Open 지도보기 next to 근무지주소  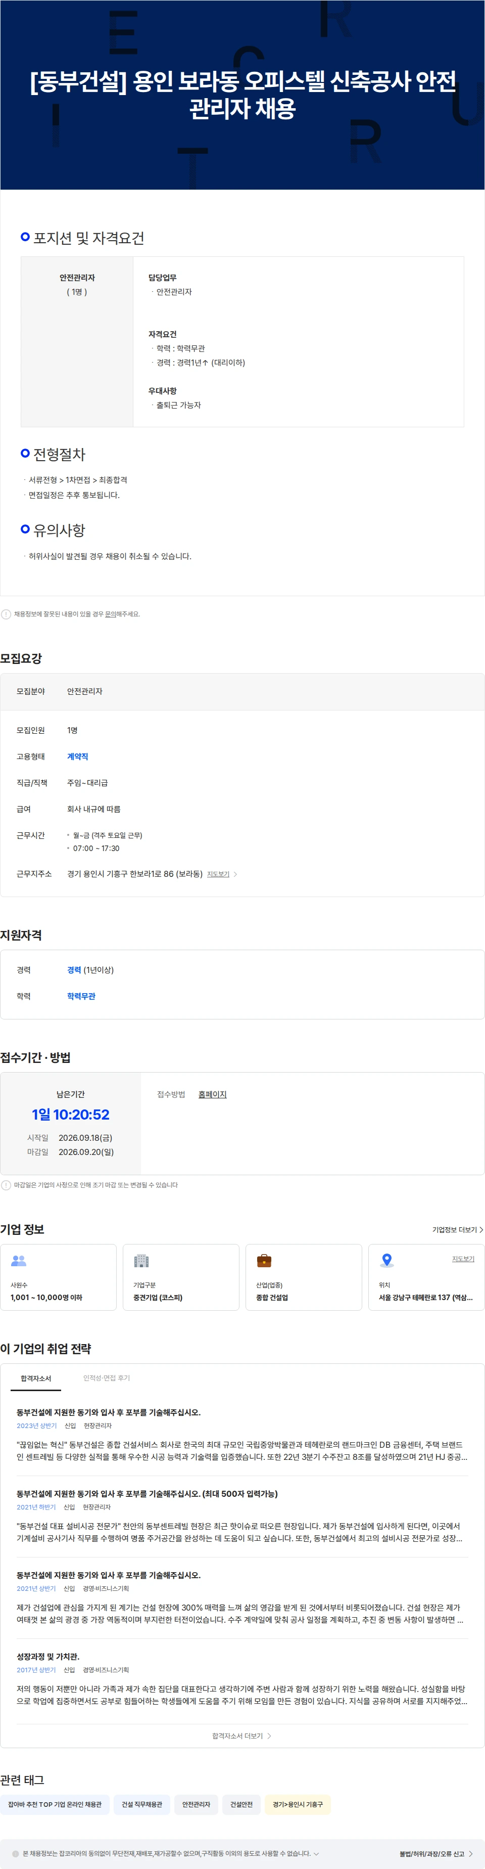pyautogui.click(x=218, y=873)
